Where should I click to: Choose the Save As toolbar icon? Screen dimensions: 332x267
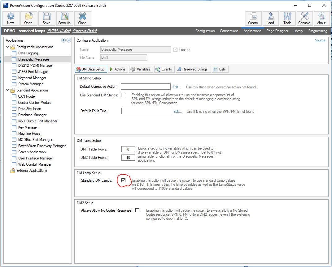64,16
